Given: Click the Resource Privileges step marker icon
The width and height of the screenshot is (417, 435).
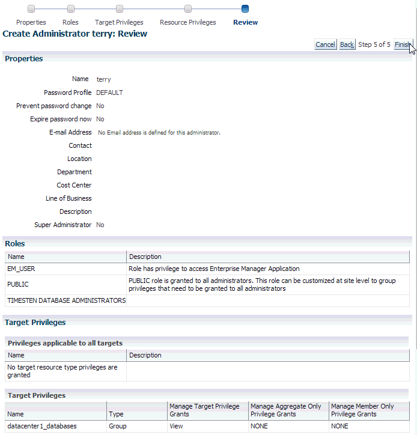Looking at the screenshot, I should (188, 9).
